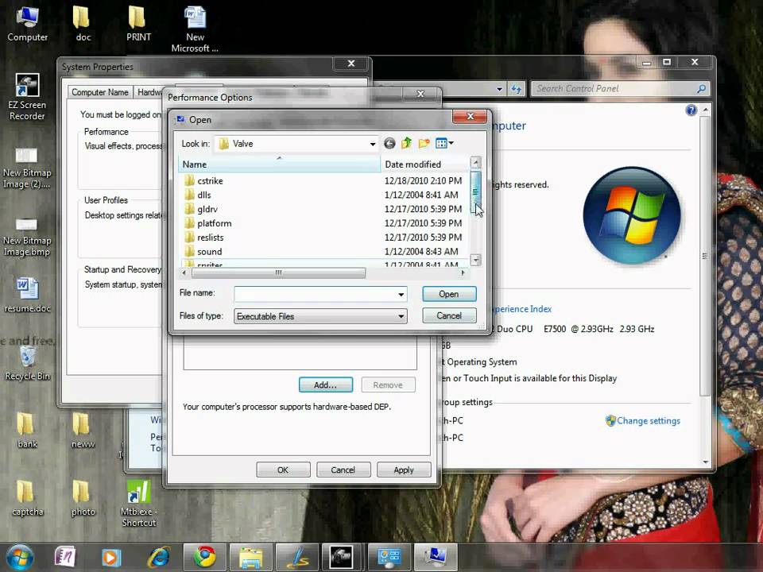Switch to Control Panel taskbar item
Screen dimensions: 763x572
point(389,558)
